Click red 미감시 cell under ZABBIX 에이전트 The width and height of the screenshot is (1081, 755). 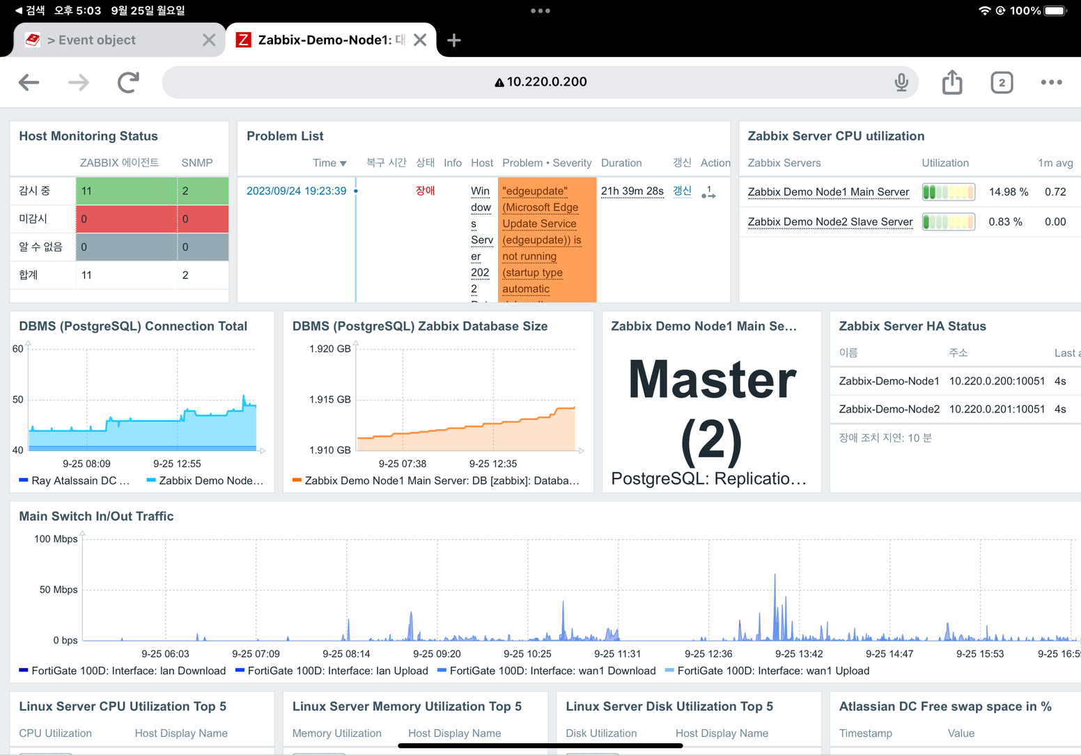[126, 219]
